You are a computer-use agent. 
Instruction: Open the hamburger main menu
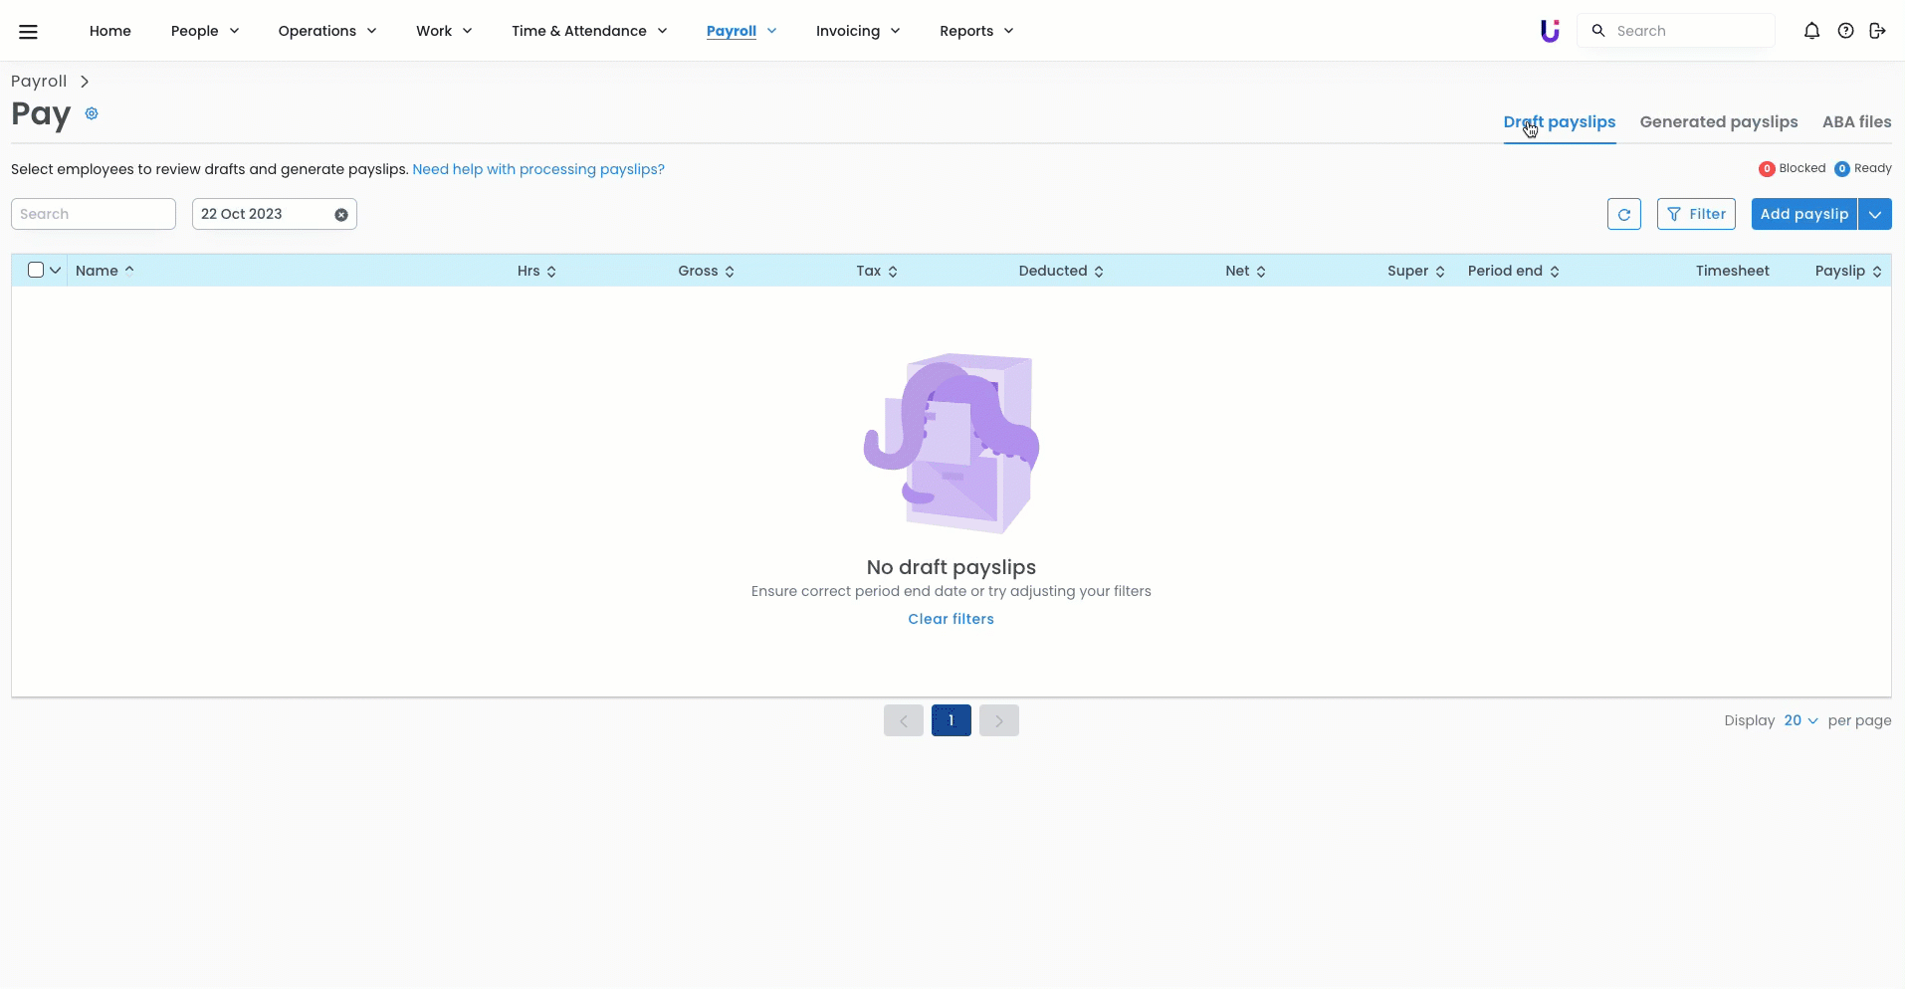pos(28,31)
